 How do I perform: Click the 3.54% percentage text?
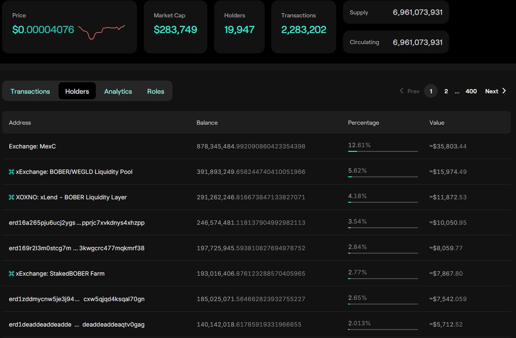tap(357, 221)
